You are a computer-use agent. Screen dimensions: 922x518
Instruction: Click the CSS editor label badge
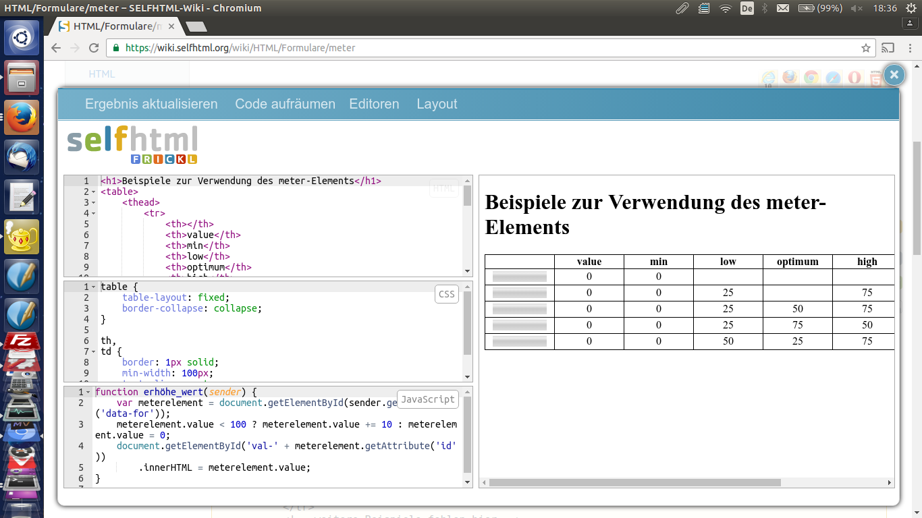(447, 294)
